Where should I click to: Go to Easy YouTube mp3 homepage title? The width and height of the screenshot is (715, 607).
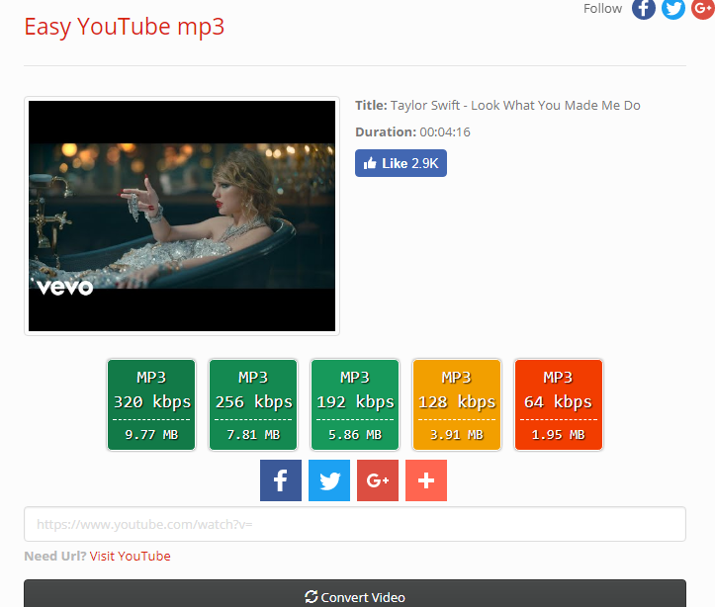[124, 27]
